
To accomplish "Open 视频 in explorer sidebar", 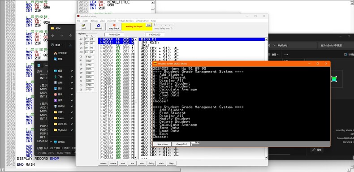I will coord(58,100).
